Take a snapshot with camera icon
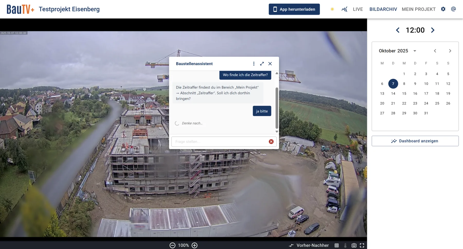 click(x=354, y=245)
